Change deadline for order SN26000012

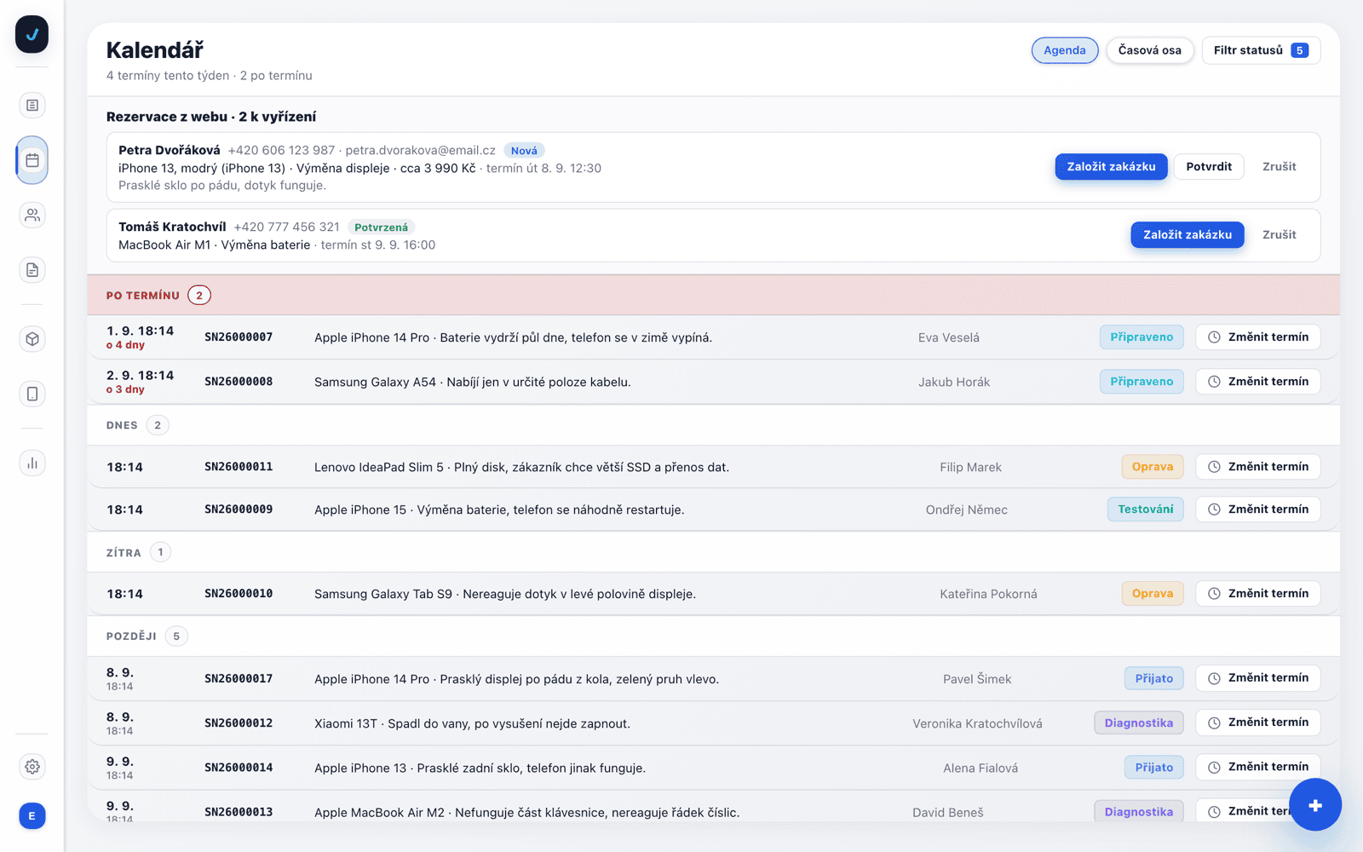(1257, 722)
